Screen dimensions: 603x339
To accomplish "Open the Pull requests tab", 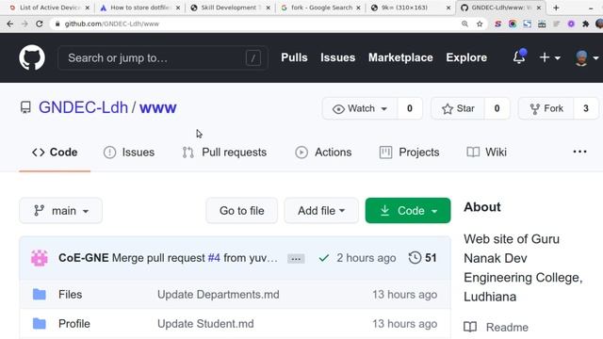I will 224,153.
